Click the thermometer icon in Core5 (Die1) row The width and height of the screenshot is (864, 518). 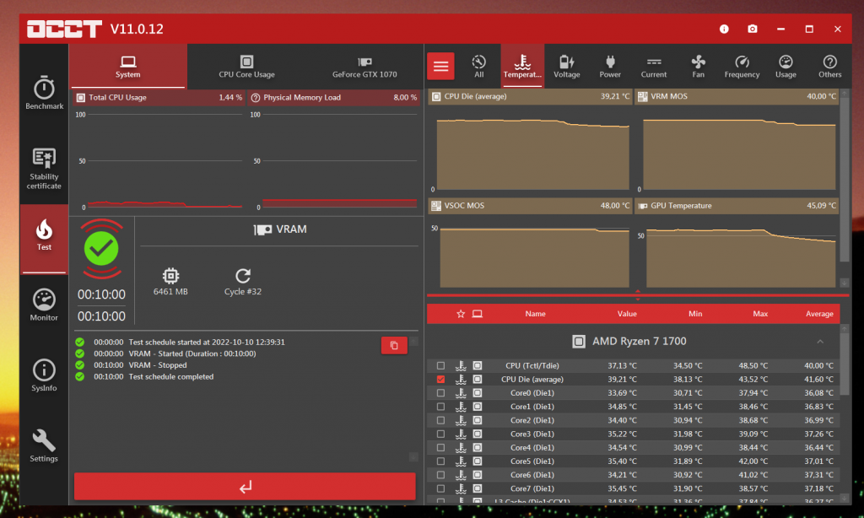(x=461, y=461)
